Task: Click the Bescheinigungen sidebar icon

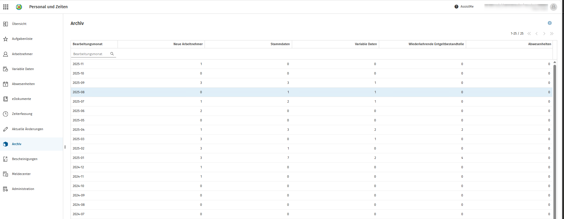Action: [6, 159]
